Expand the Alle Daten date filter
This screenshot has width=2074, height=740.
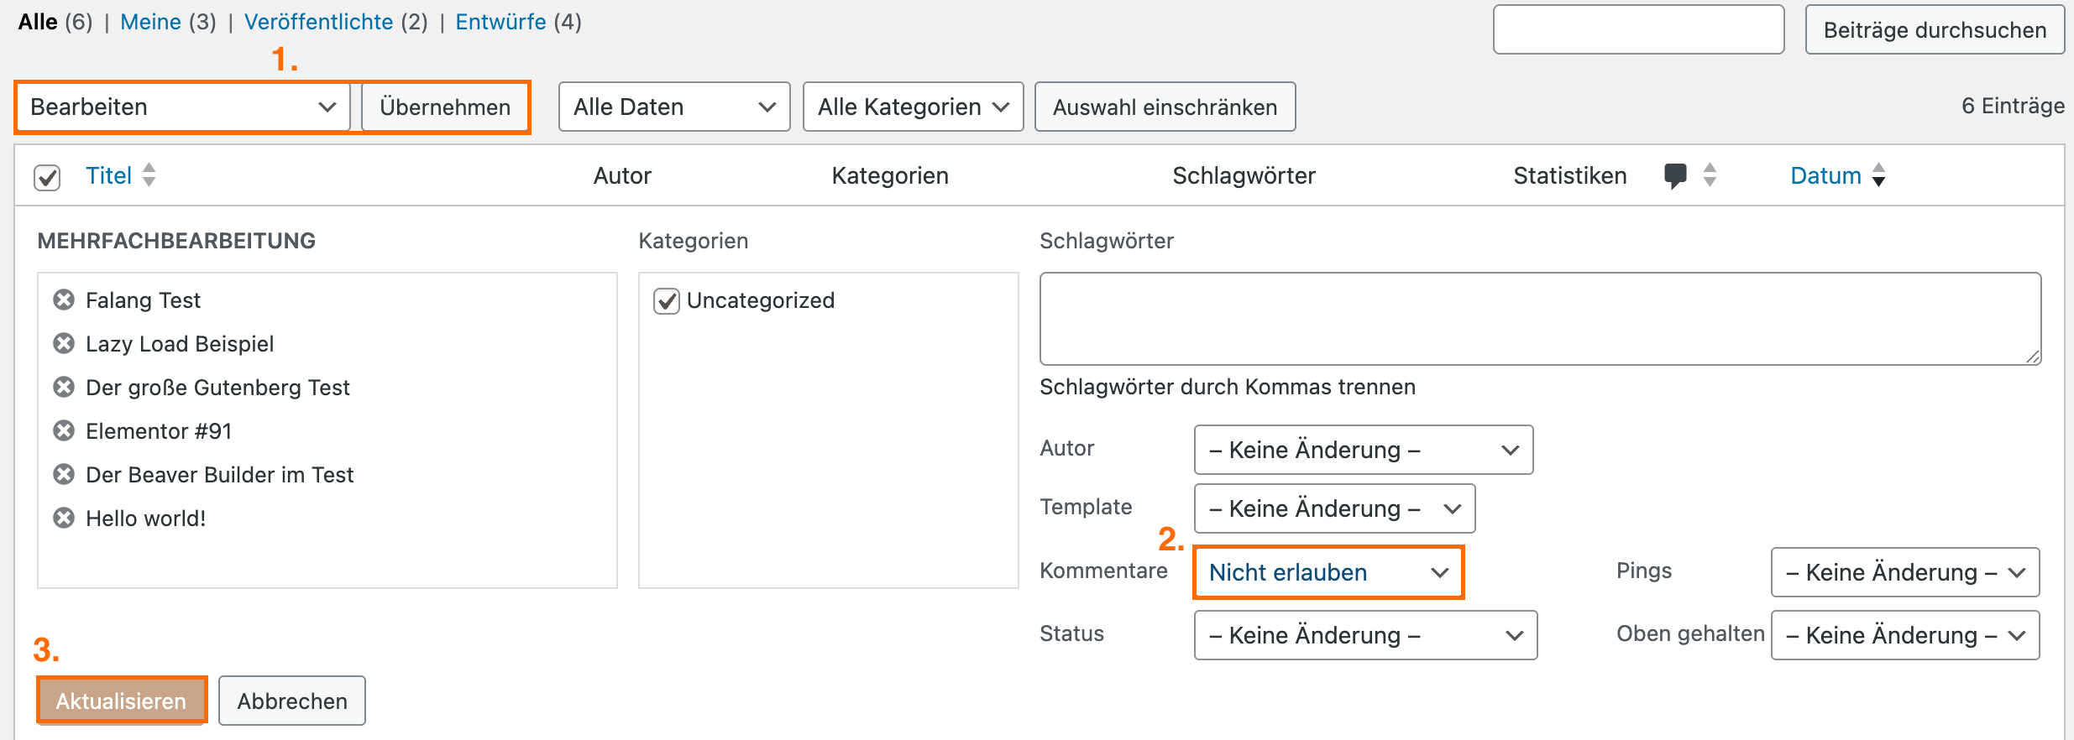[x=673, y=107]
